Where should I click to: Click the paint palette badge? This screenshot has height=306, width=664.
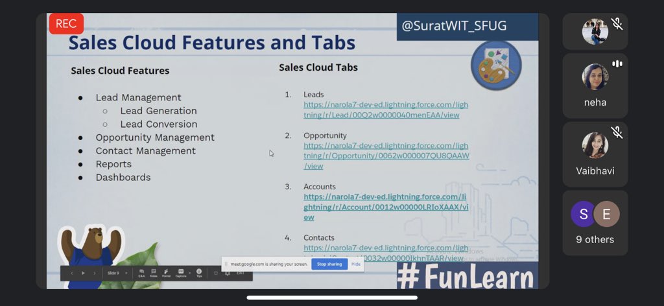click(x=496, y=65)
